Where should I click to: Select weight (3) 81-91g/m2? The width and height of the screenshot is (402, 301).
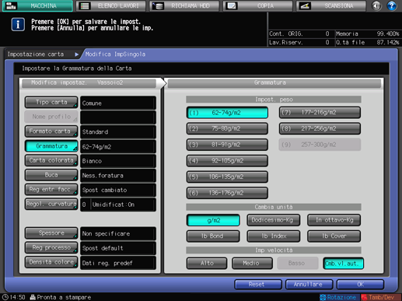pos(227,145)
